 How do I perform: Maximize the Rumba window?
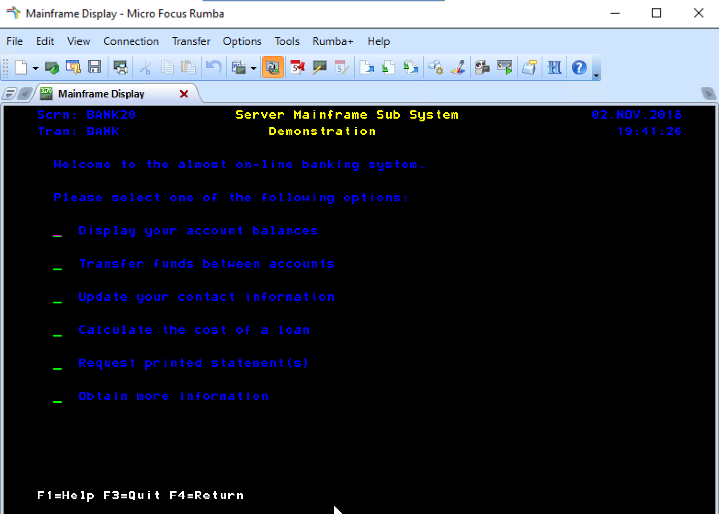click(x=656, y=13)
